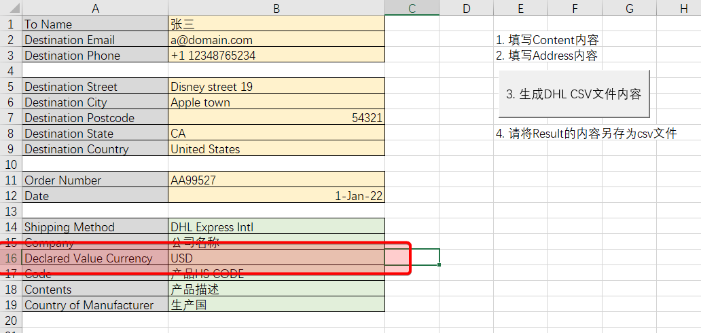Select the 生产国 manufacturer country cell
The width and height of the screenshot is (701, 333).
(276, 305)
